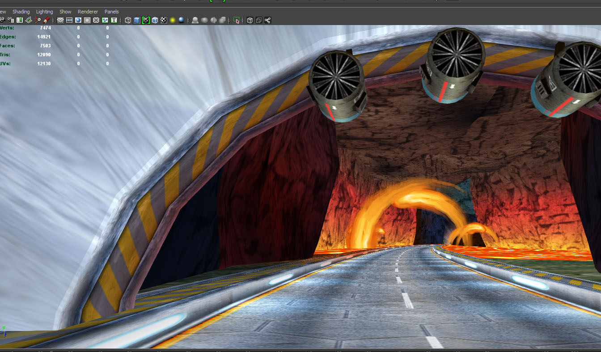Screen dimensions: 601x352
Task: Switch to Wireframe display cube icon
Action: pos(128,20)
